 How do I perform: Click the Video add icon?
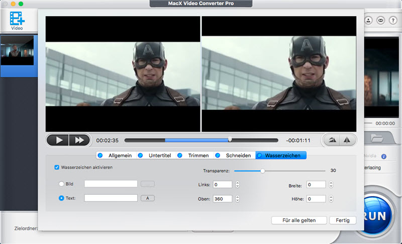click(17, 21)
